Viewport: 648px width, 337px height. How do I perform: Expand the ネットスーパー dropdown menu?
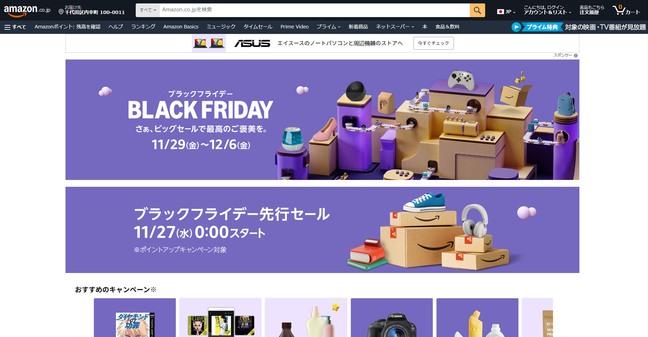tap(395, 27)
